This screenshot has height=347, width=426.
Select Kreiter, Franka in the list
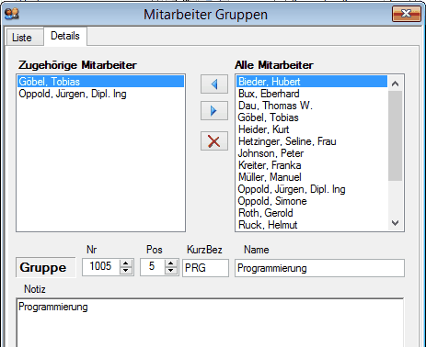(x=312, y=165)
